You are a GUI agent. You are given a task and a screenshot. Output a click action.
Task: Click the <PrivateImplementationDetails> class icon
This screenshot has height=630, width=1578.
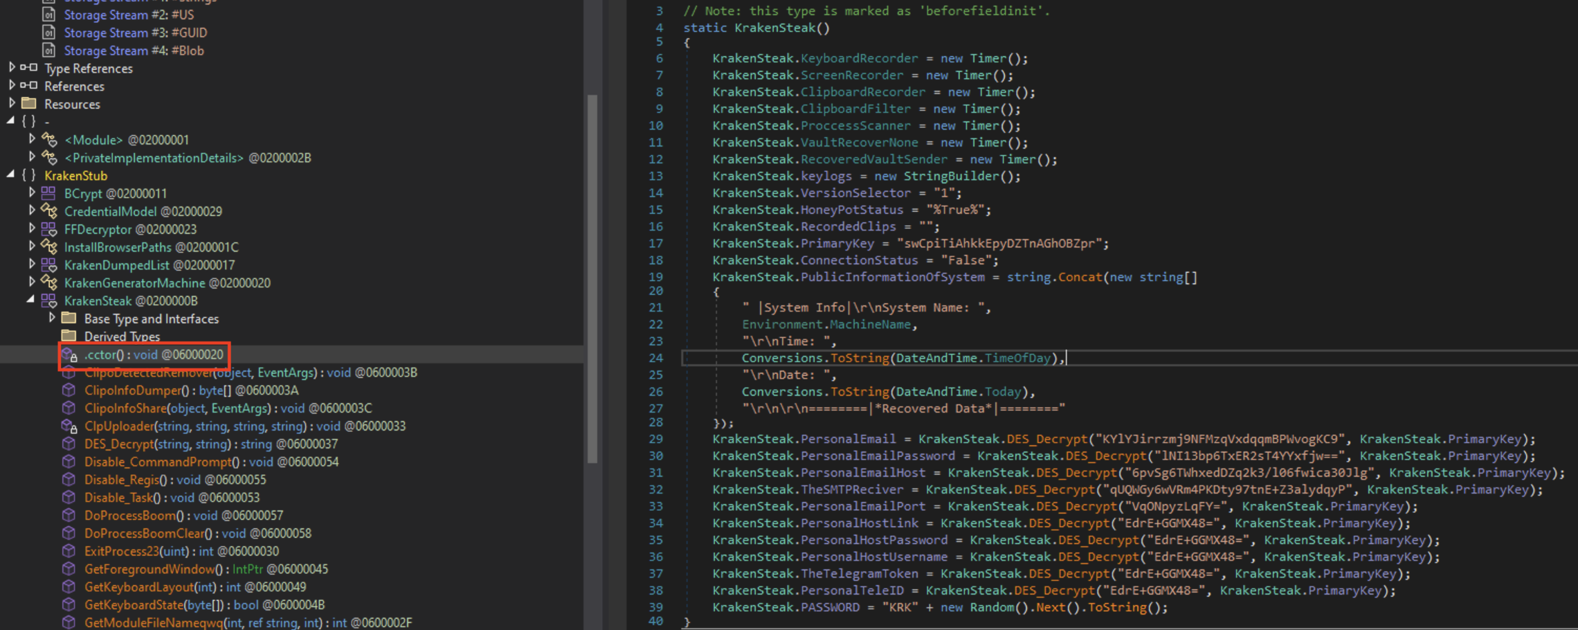[x=48, y=157]
